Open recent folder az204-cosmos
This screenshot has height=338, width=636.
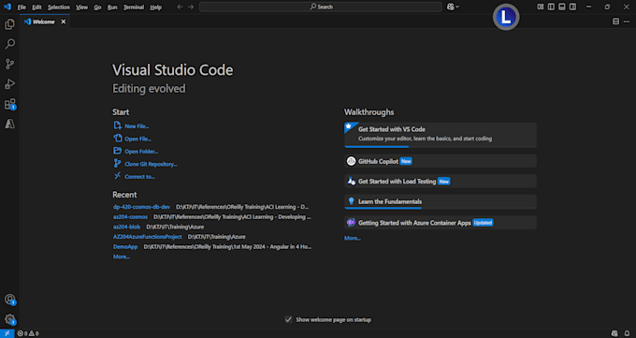[x=130, y=217]
